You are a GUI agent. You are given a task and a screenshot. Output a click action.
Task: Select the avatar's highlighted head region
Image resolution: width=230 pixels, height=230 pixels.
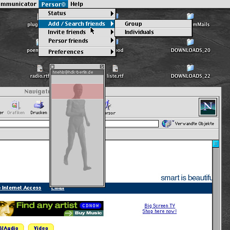[77, 91]
